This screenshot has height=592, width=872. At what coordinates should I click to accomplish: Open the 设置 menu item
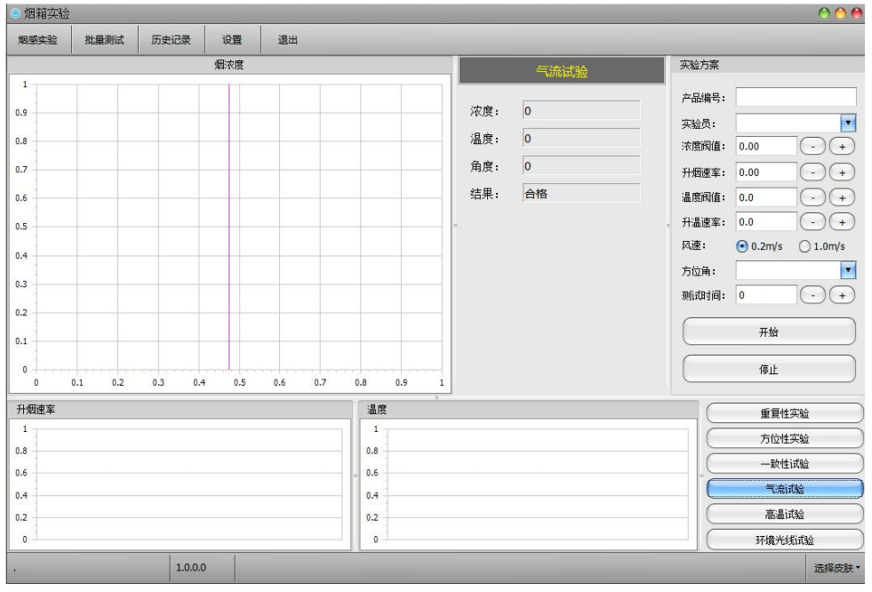232,40
